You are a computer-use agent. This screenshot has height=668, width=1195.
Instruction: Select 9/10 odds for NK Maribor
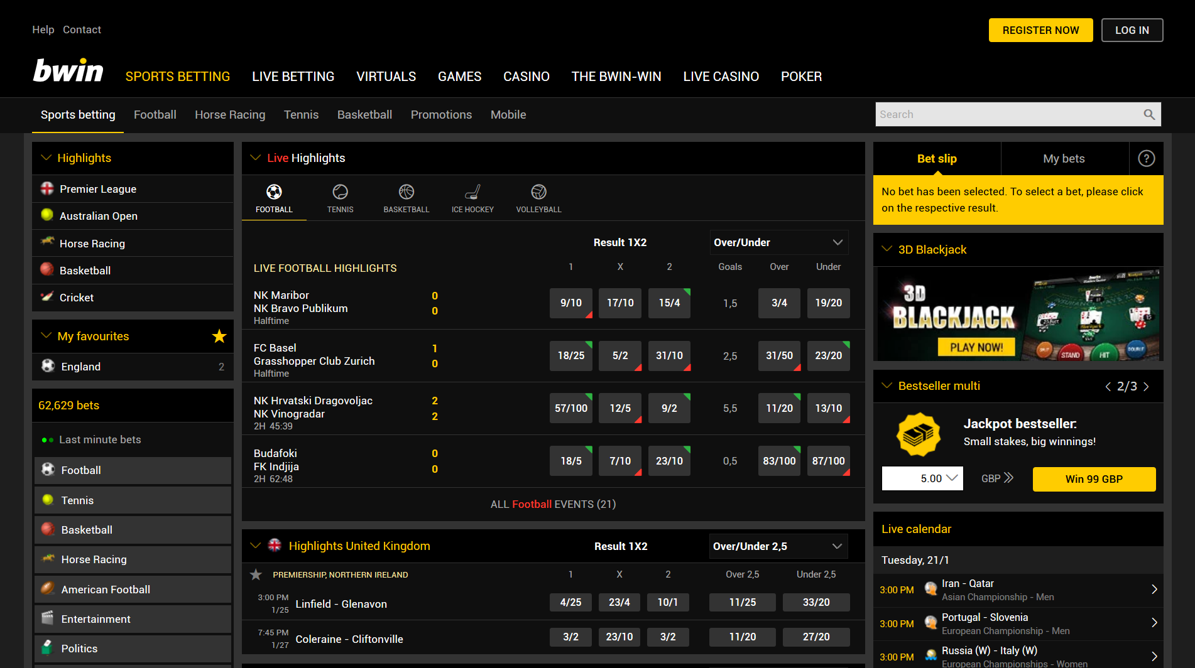pos(570,303)
